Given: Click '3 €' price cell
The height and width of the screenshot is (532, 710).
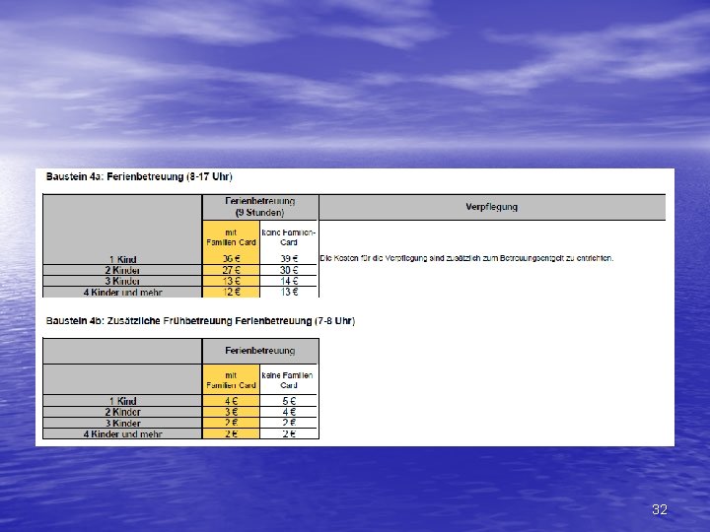Looking at the screenshot, I should click(x=231, y=412).
